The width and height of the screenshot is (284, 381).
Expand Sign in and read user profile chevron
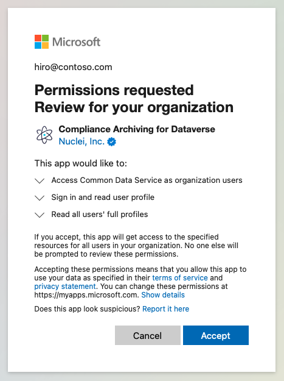[x=40, y=198]
